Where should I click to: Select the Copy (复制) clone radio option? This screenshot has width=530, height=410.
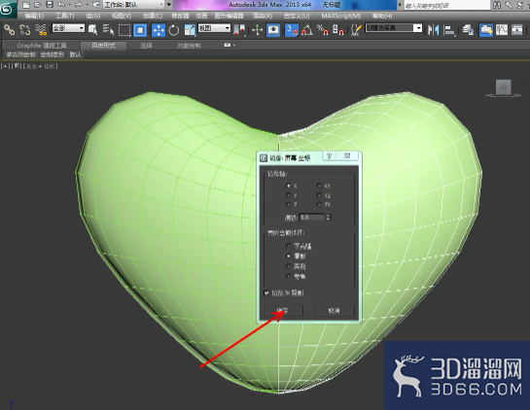tap(288, 256)
